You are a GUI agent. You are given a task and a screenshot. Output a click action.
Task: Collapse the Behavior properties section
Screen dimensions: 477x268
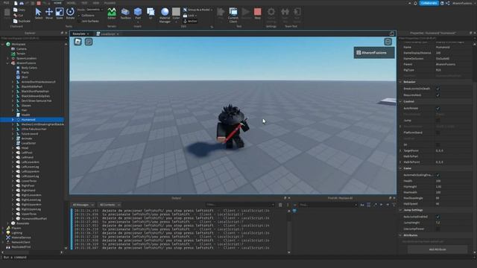click(400, 82)
